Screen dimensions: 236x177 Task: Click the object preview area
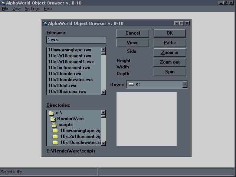point(147,119)
